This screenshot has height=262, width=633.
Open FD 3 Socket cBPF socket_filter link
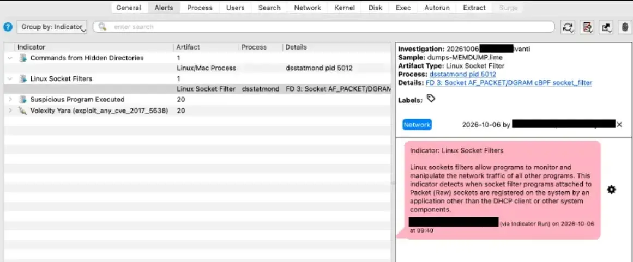[x=509, y=83]
